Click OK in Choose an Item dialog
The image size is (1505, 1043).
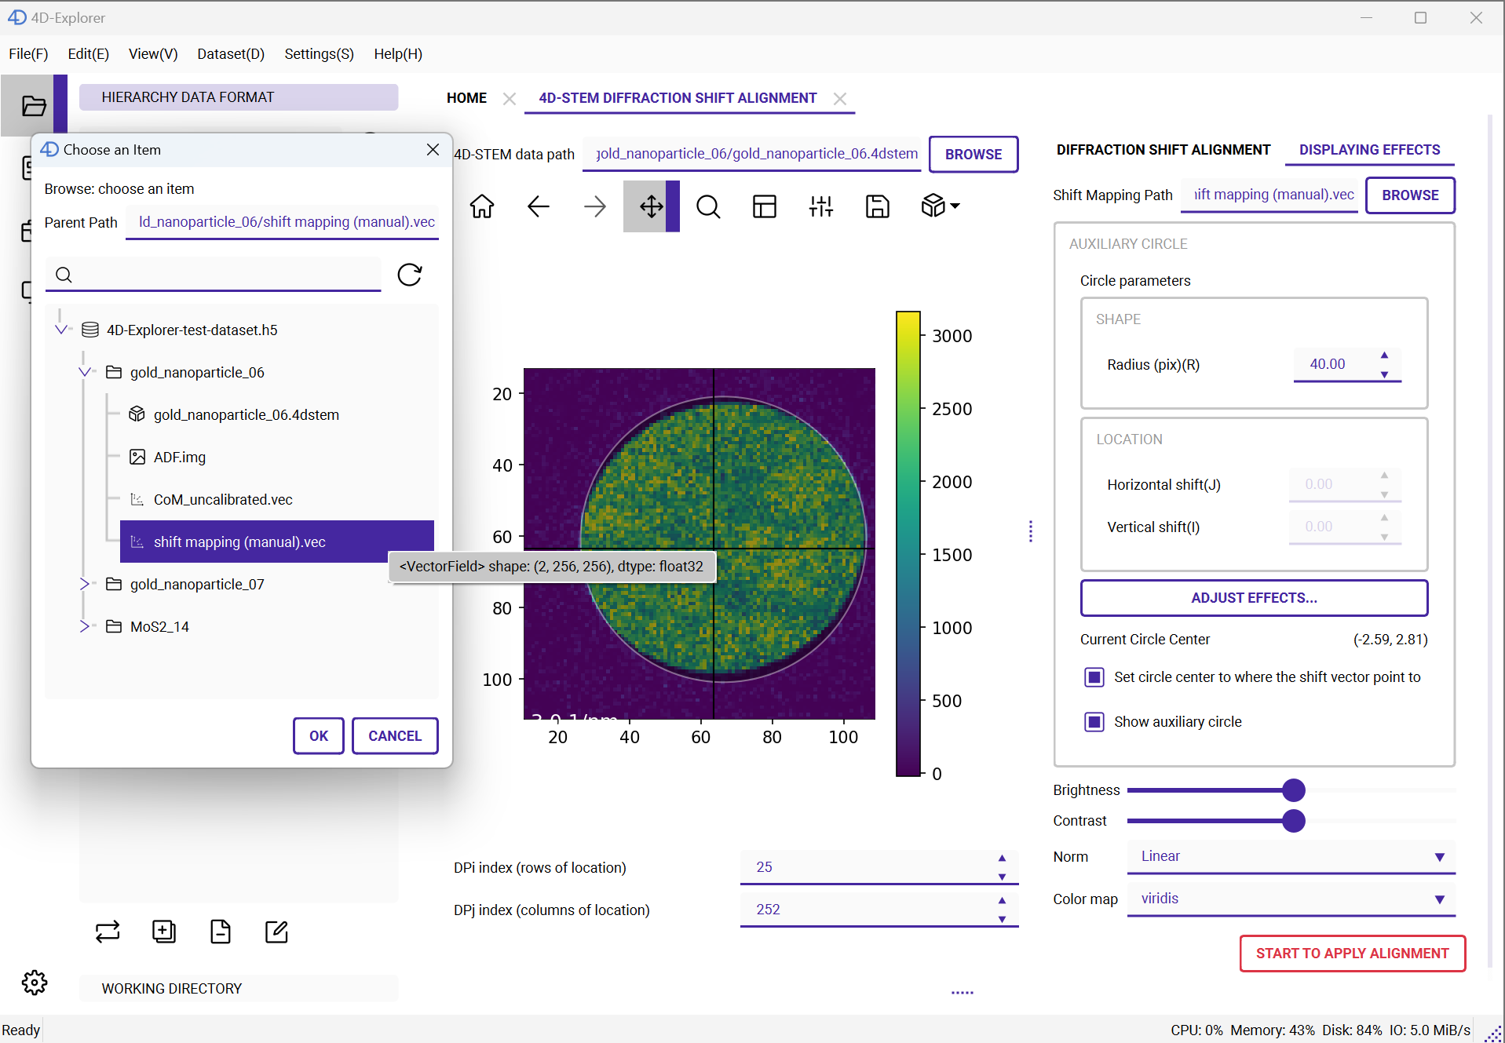tap(319, 736)
